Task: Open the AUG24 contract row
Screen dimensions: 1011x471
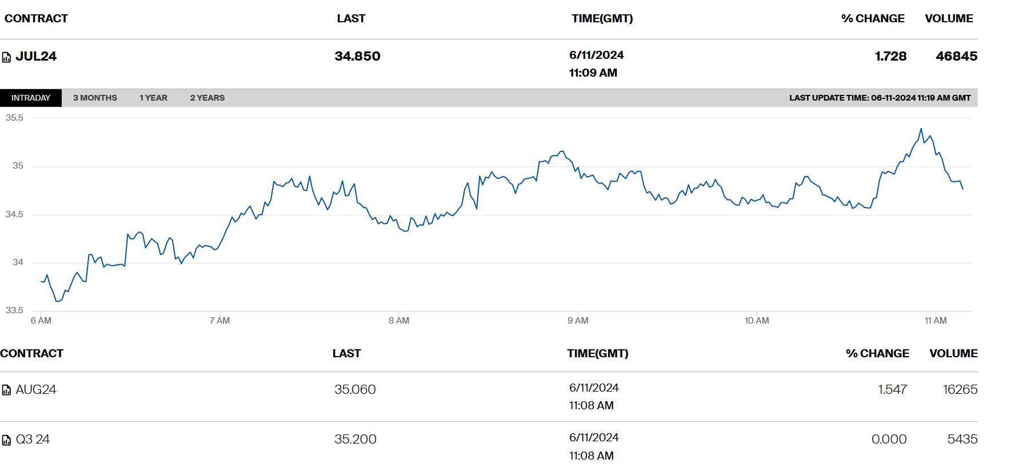Action: (x=36, y=389)
